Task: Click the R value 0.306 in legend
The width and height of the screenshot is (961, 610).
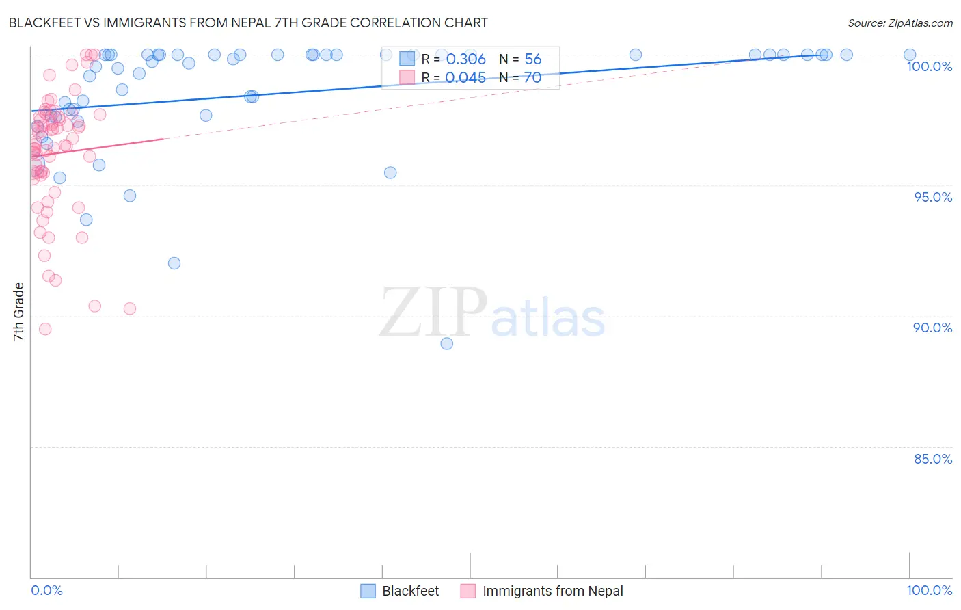Action: pyautogui.click(x=466, y=59)
